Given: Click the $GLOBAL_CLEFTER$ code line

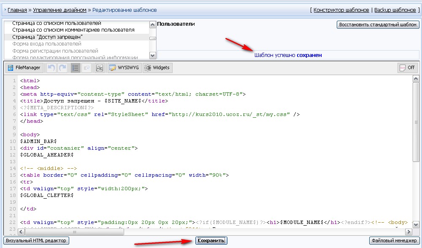Looking at the screenshot, I should click(46, 195).
